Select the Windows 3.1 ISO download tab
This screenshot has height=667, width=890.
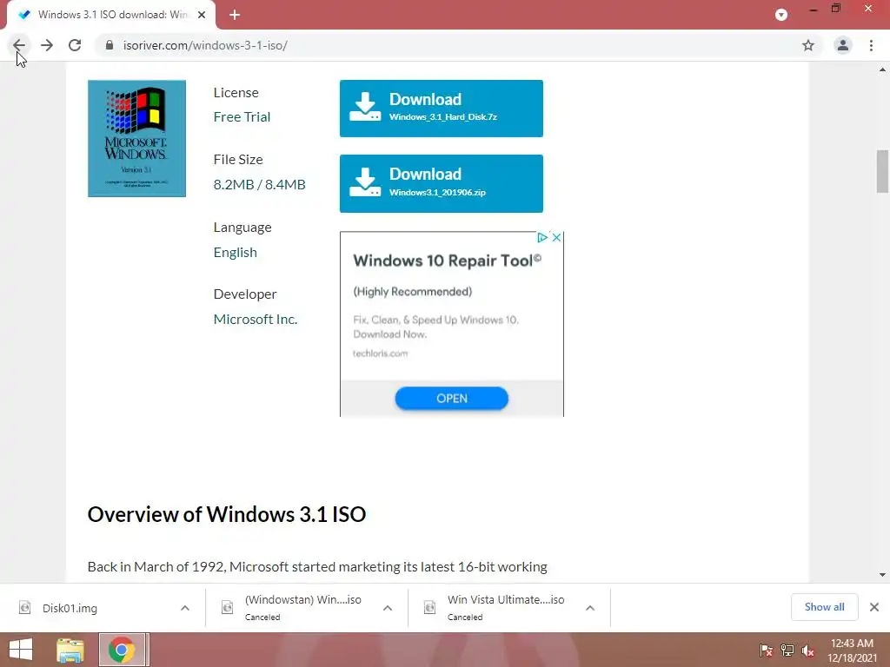click(x=110, y=15)
